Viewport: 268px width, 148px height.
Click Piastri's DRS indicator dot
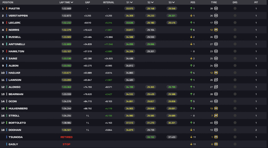[x=235, y=8]
